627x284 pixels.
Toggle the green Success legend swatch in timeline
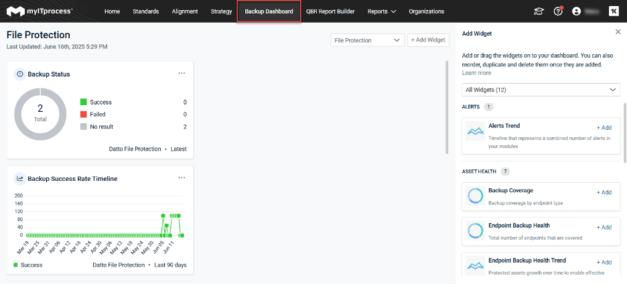(16, 265)
